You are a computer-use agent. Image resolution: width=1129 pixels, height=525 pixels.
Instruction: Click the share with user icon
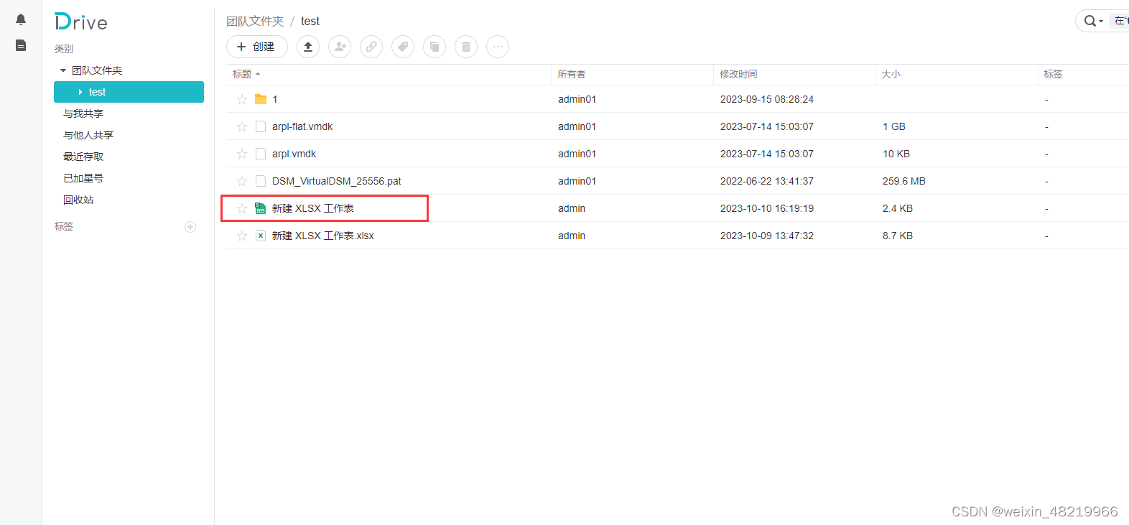point(340,47)
